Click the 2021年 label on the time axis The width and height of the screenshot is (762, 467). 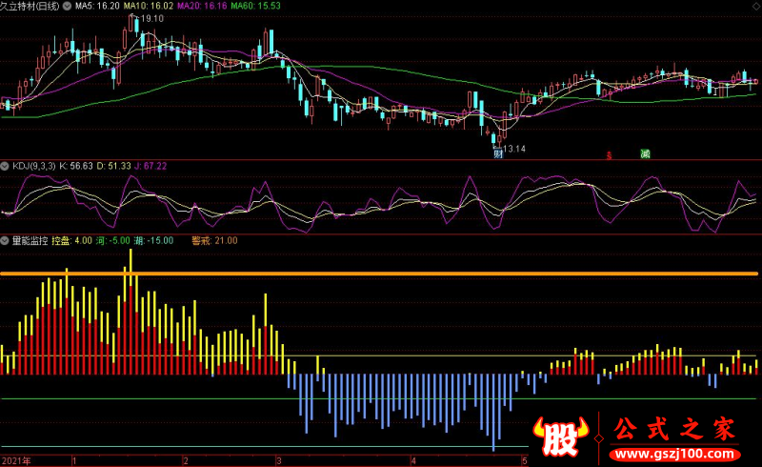point(16,460)
